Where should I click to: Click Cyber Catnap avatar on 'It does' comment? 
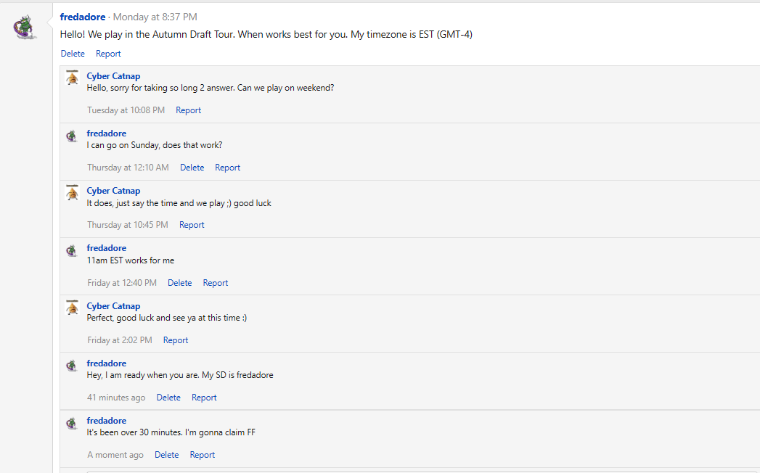(72, 193)
